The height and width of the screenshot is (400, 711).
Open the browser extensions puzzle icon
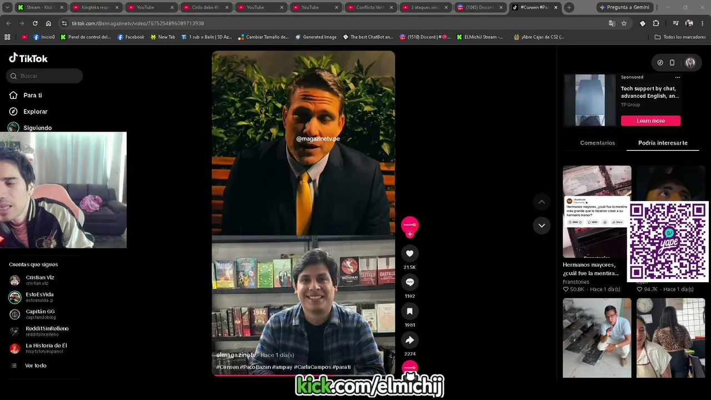click(656, 23)
